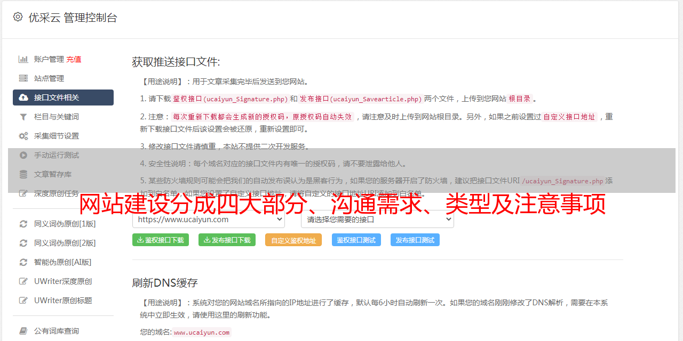Open the 同义词伪原创[2版] menu item
This screenshot has height=341, width=683.
65,243
